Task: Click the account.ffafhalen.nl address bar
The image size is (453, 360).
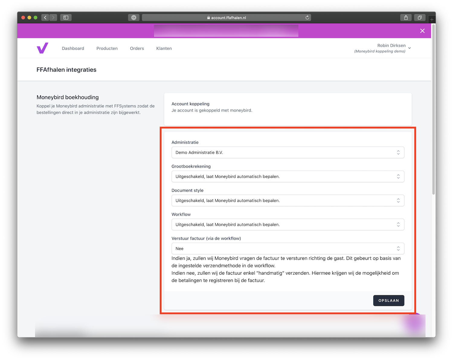Action: (x=226, y=17)
